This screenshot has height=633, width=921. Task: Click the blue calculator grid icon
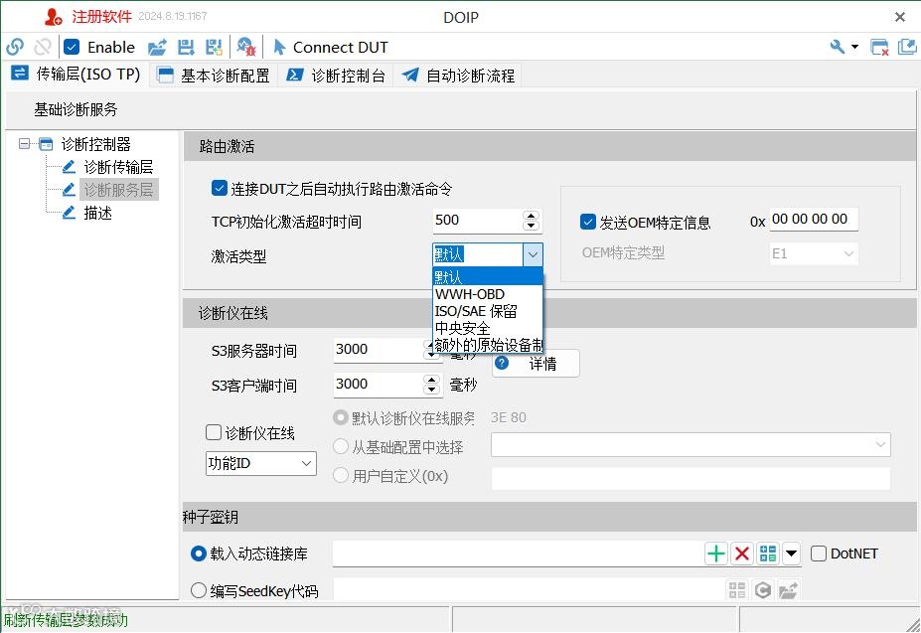point(768,554)
